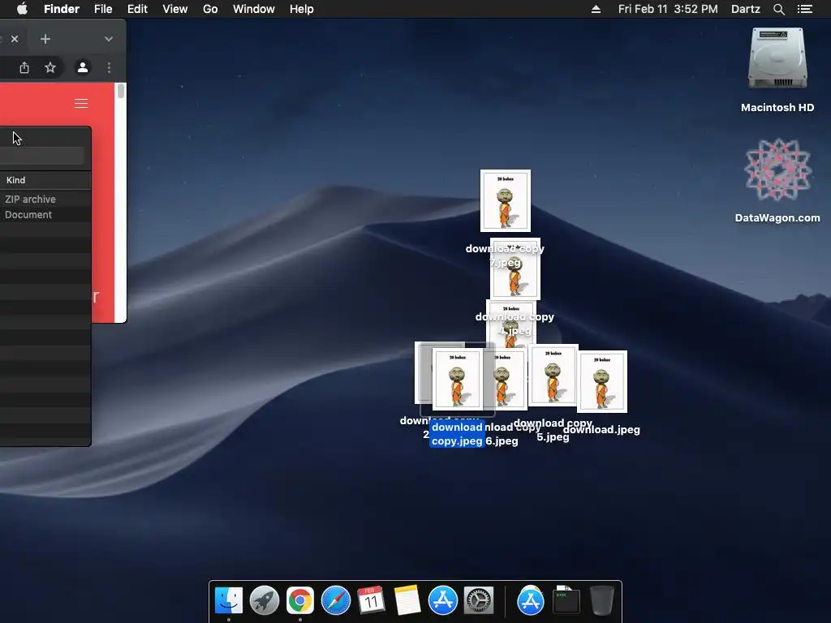
Task: Open the View menu
Action: click(175, 9)
